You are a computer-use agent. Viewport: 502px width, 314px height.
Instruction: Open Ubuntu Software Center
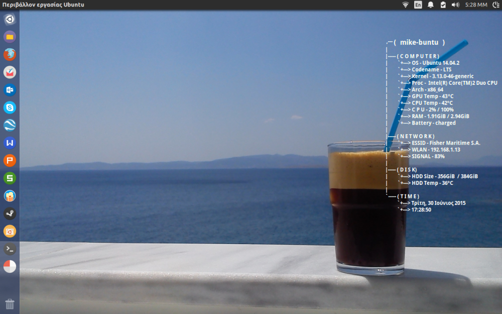click(x=10, y=231)
